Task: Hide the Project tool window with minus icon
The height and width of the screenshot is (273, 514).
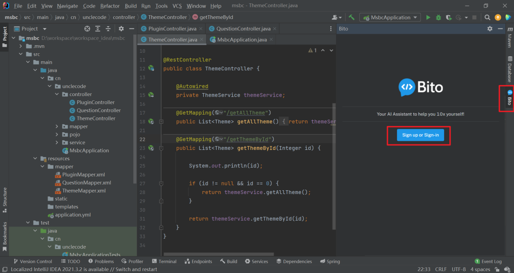Action: click(131, 29)
